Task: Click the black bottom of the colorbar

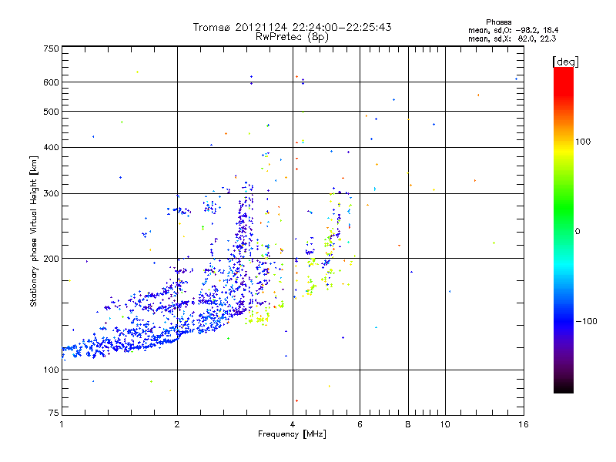Action: click(x=564, y=387)
